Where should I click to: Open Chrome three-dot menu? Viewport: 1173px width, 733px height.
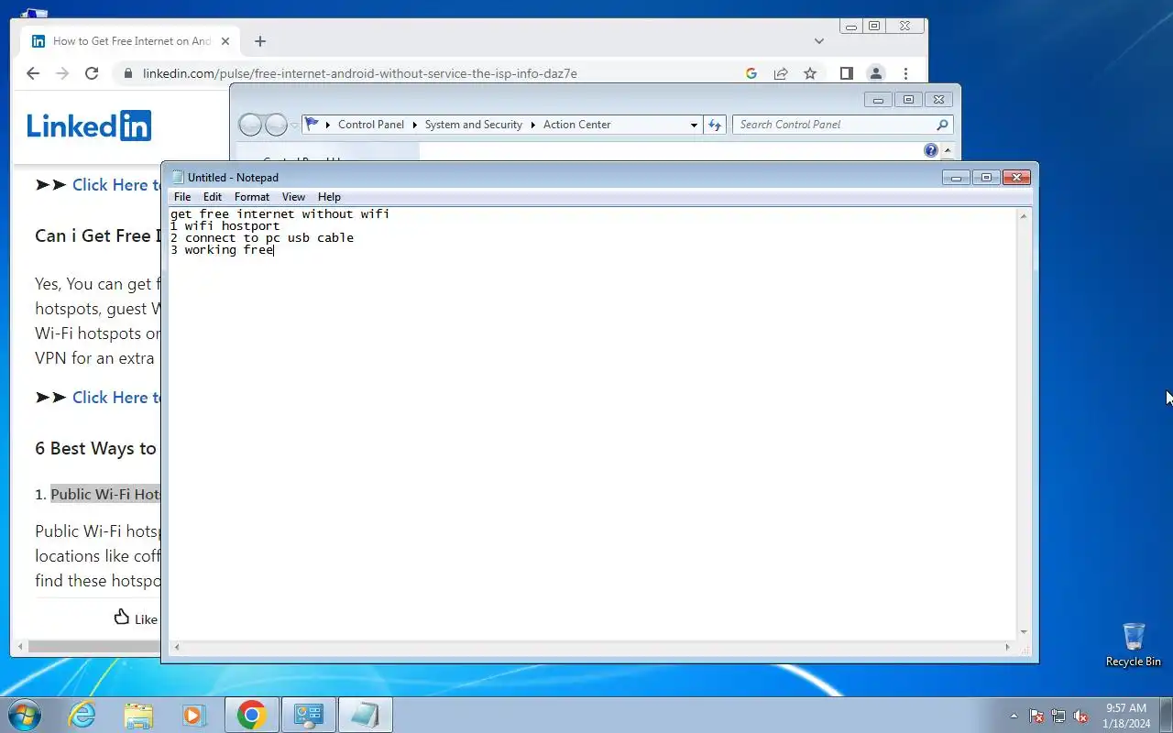pos(905,73)
